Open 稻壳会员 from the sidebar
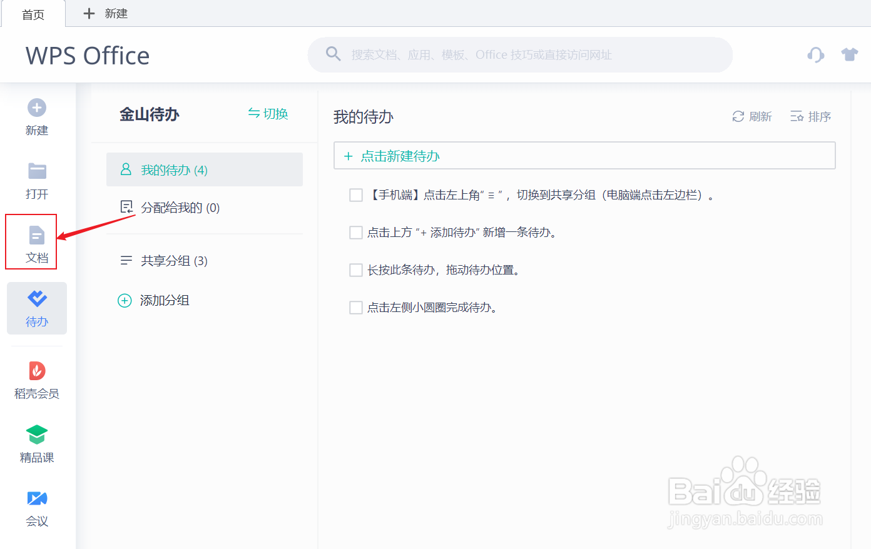This screenshot has height=549, width=871. [36, 380]
